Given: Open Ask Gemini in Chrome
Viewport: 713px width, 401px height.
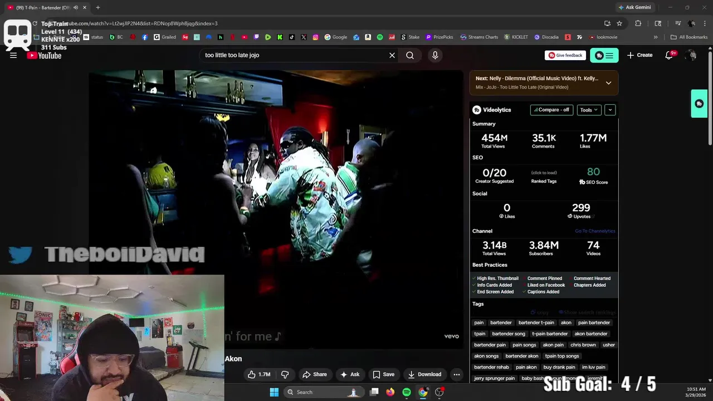Looking at the screenshot, I should [x=634, y=7].
